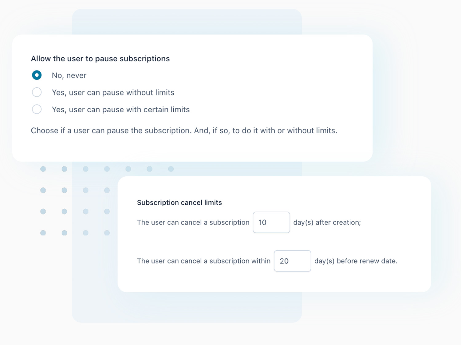Viewport: 461px width, 345px height.
Task: Click the pause-with-certain-limits option label
Action: click(x=121, y=110)
